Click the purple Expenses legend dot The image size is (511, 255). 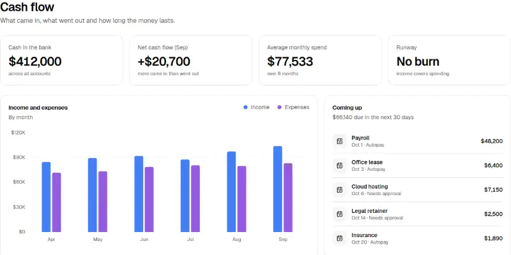pyautogui.click(x=279, y=107)
